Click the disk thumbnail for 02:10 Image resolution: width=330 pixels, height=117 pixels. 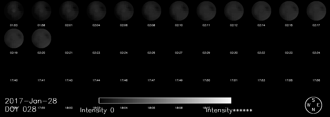tap(179, 11)
